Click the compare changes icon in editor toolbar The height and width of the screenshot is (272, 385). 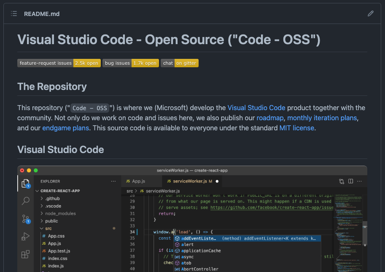pyautogui.click(x=342, y=181)
